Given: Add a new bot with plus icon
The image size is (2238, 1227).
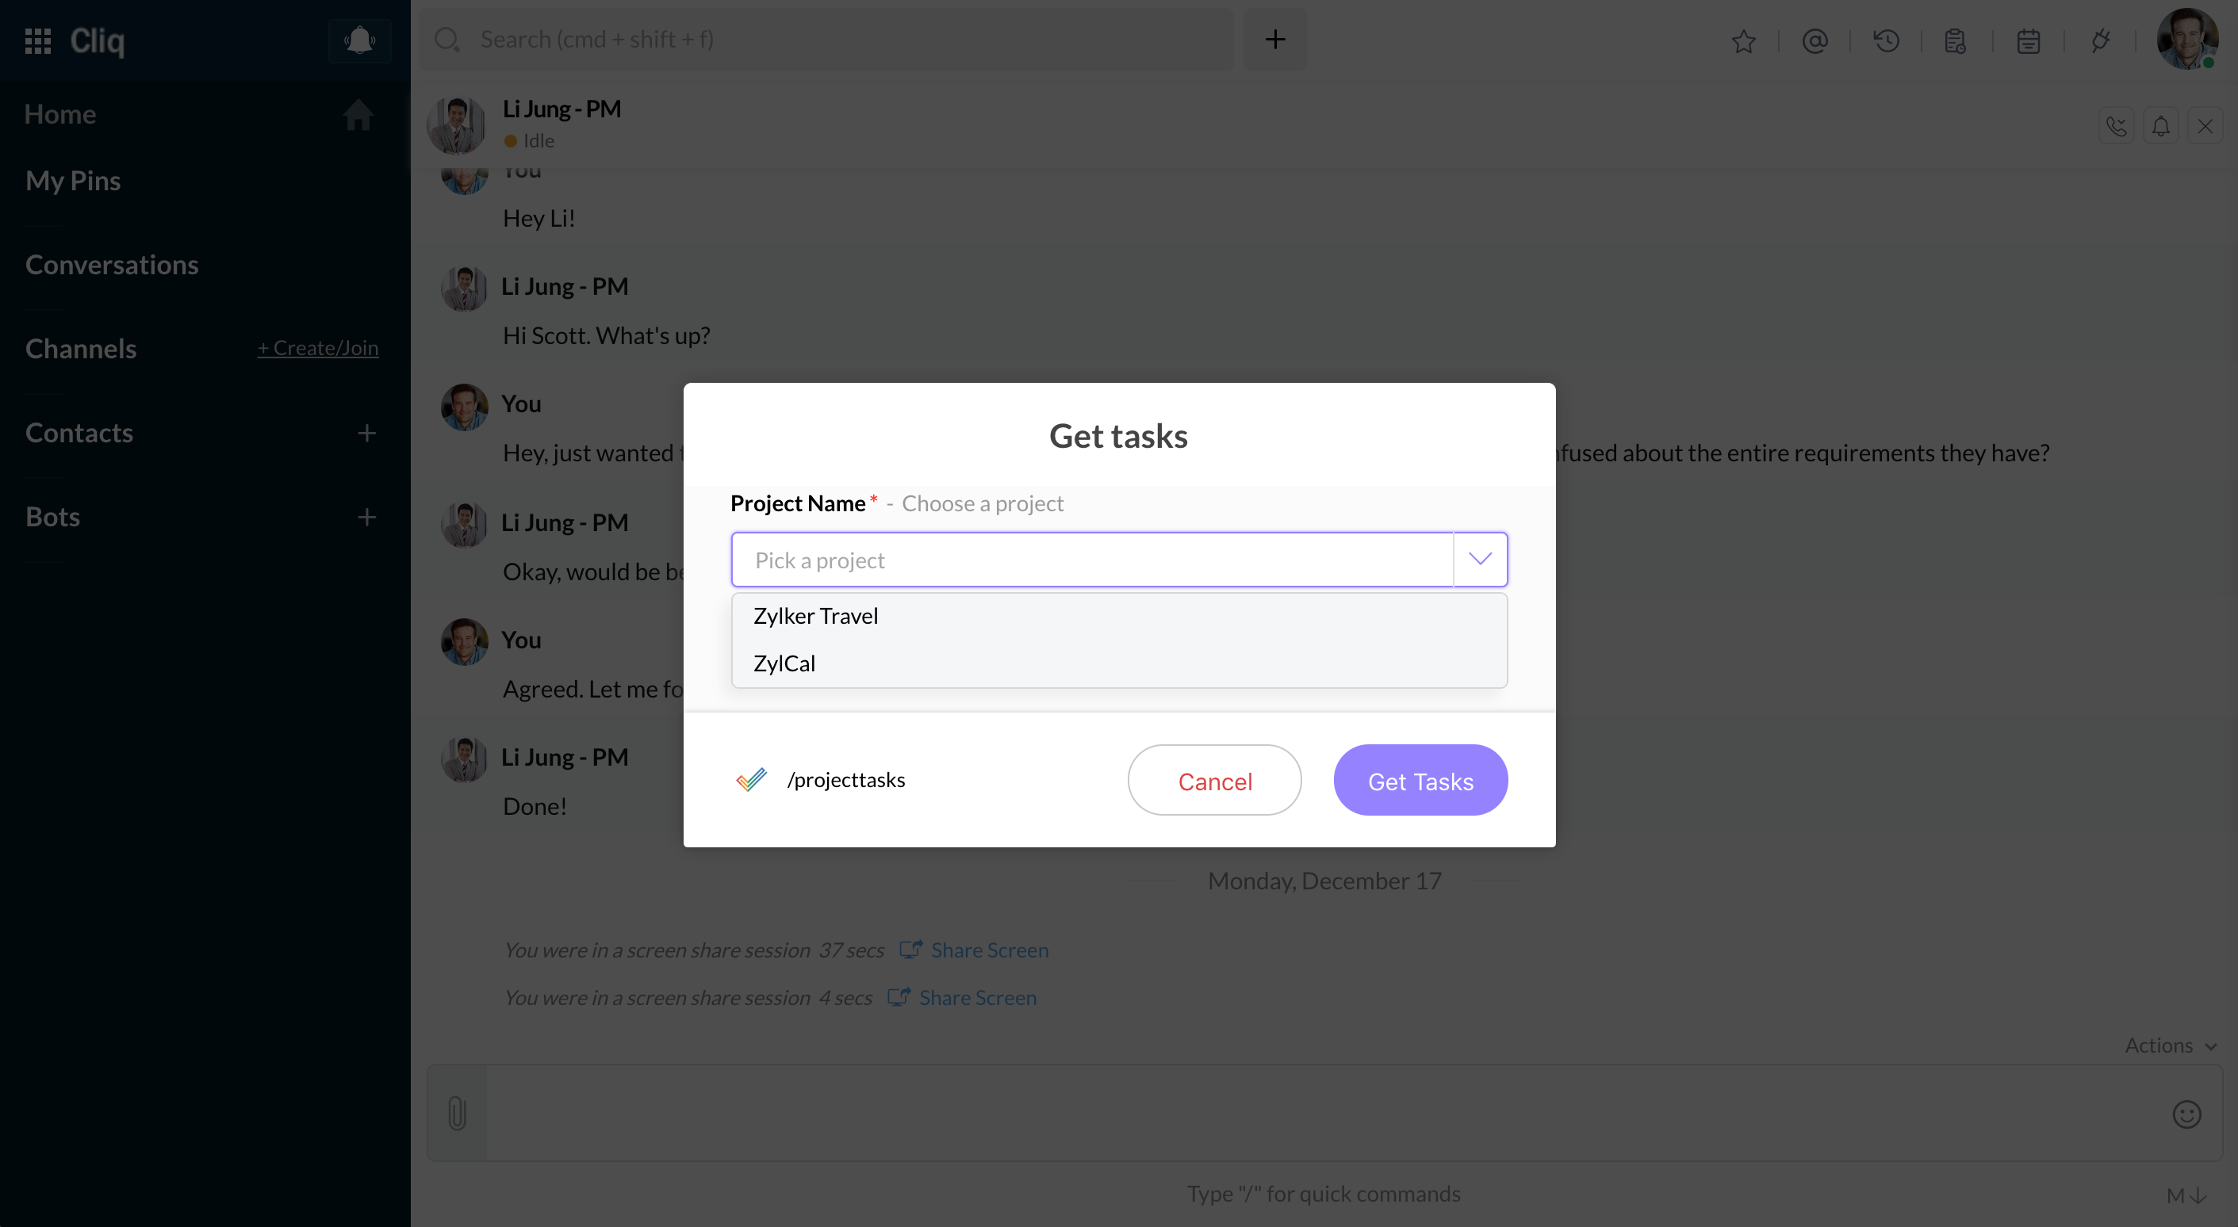Looking at the screenshot, I should (366, 517).
